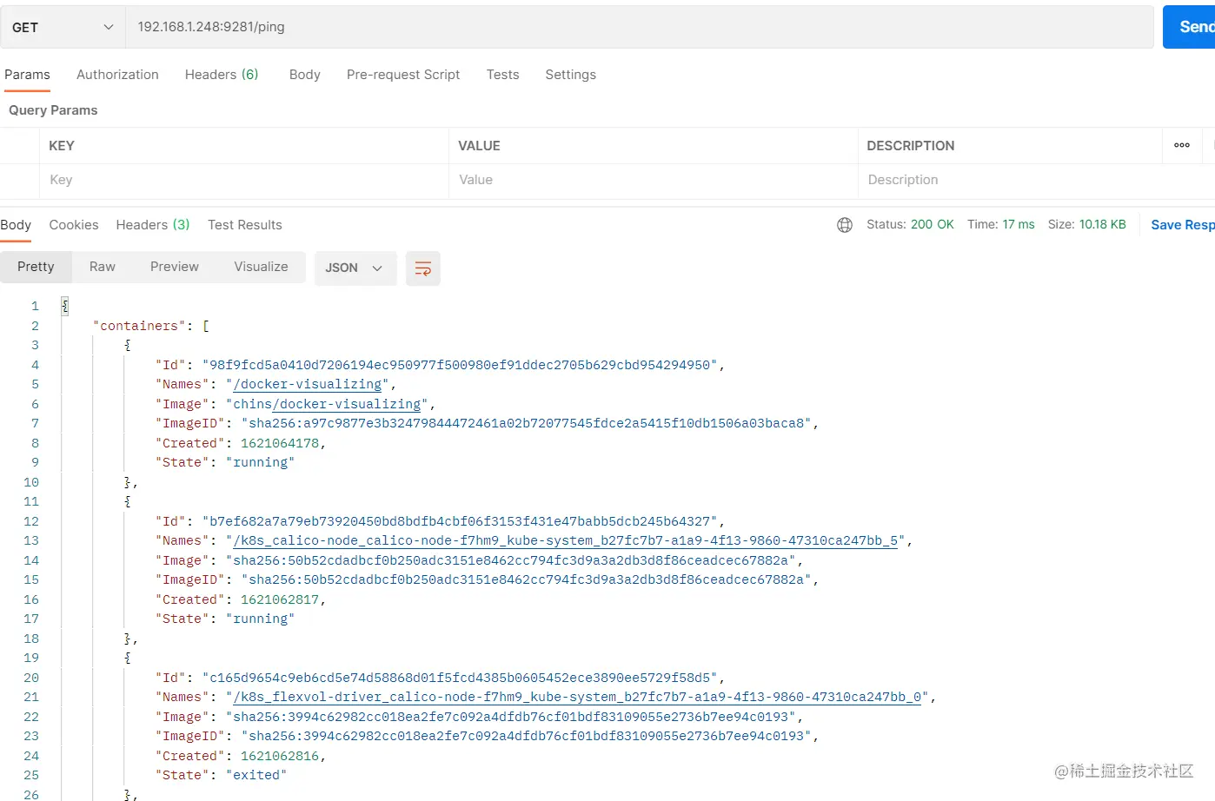
Task: Open the k8s_calico-node container name link
Action: (x=565, y=540)
